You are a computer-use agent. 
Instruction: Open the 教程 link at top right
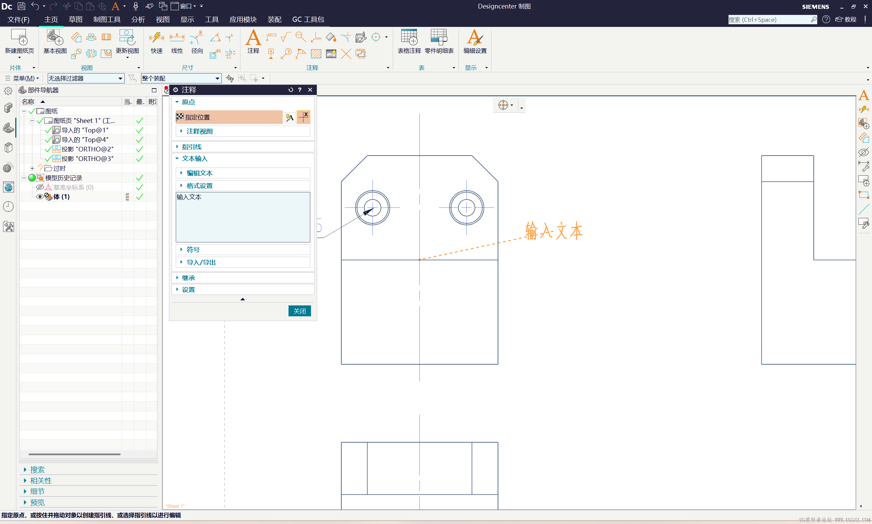845,19
